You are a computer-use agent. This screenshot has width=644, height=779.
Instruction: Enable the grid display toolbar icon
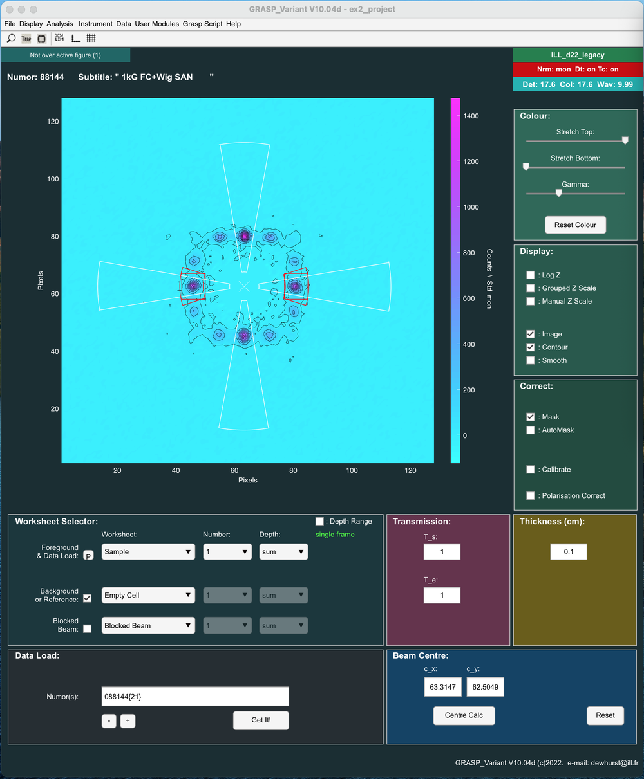point(91,39)
